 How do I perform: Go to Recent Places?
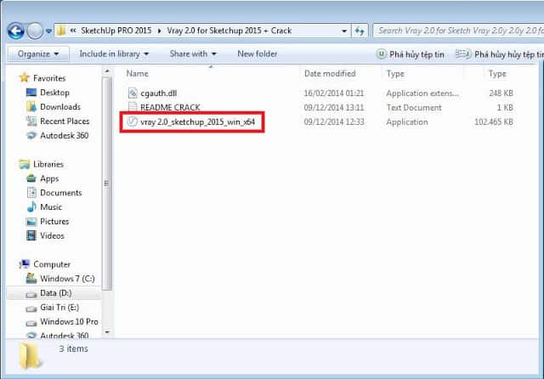click(x=65, y=122)
